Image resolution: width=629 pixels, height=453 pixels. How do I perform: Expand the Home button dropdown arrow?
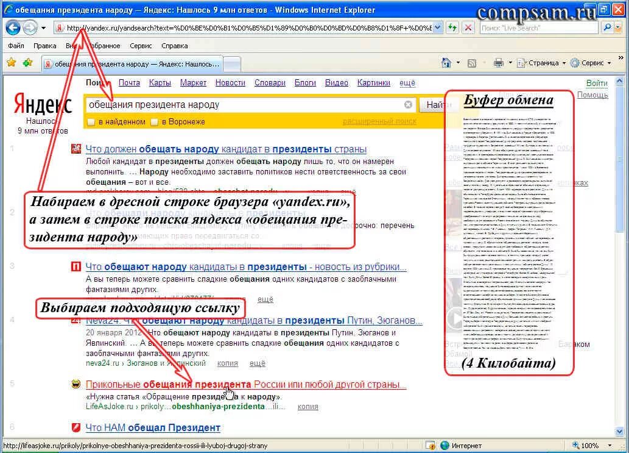458,63
